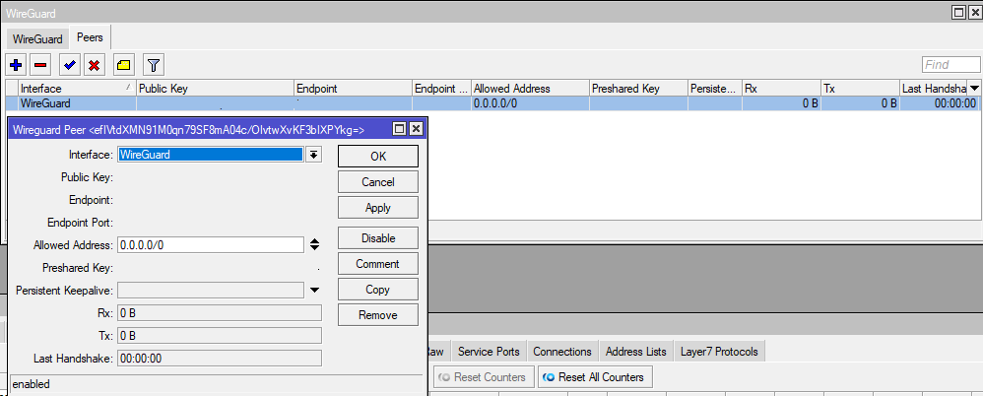Image resolution: width=983 pixels, height=396 pixels.
Task: Disable peer using red X icon
Action: click(94, 65)
